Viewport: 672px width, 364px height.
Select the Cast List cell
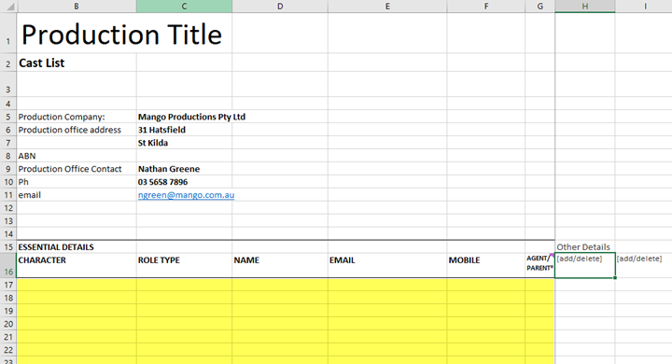tap(77, 63)
